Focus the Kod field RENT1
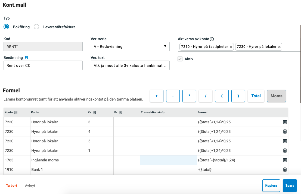This screenshot has width=301, height=194. point(43,47)
